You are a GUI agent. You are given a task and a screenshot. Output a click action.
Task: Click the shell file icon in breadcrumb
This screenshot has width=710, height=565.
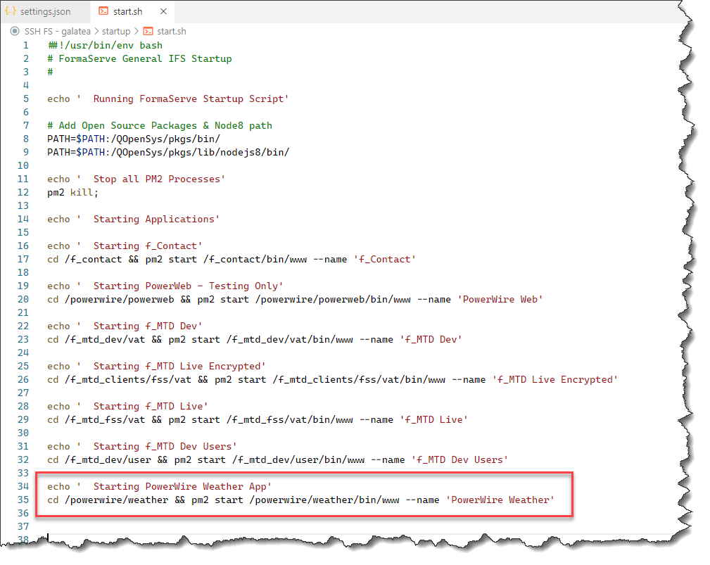tap(148, 32)
